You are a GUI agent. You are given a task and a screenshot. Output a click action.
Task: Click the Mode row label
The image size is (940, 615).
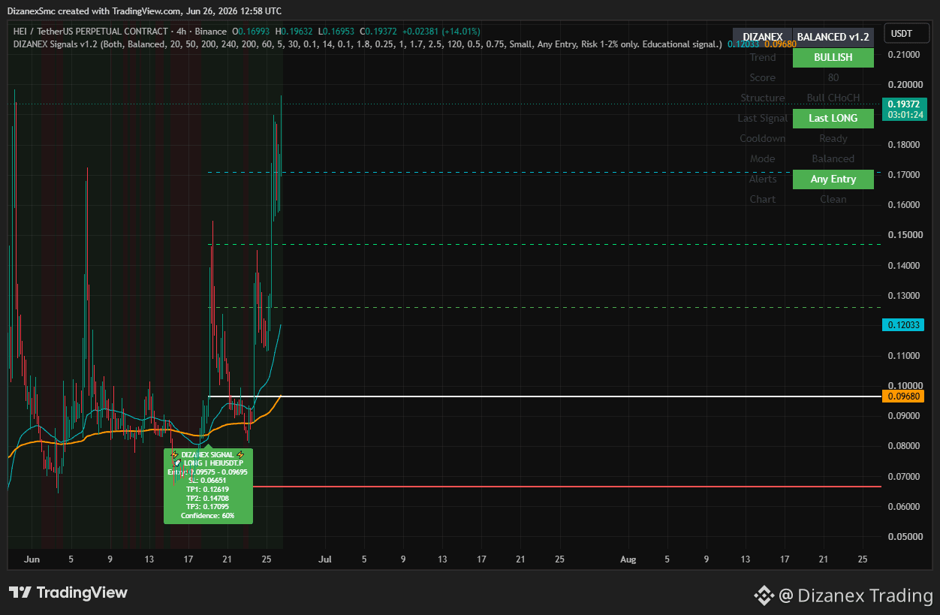[x=763, y=158]
